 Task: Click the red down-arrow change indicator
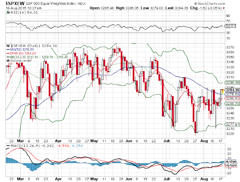[224, 8]
